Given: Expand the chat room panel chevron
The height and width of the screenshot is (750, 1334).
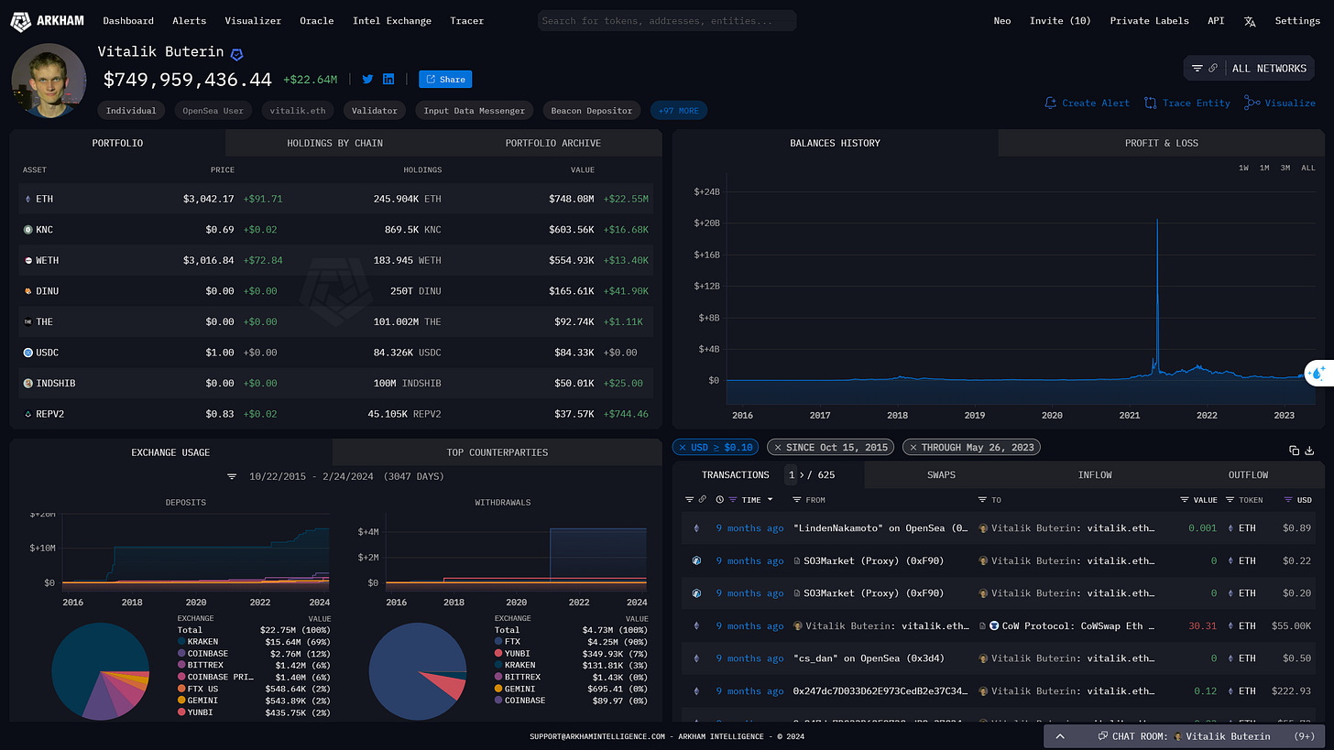Looking at the screenshot, I should 1060,736.
